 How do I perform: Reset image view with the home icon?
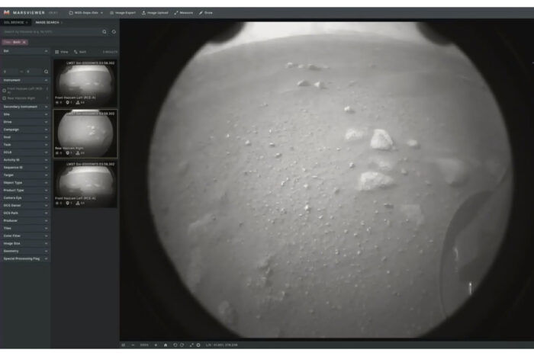(x=165, y=345)
